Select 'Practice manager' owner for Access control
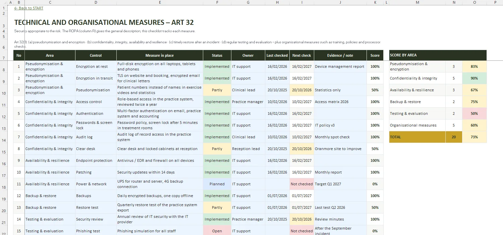 pyautogui.click(x=248, y=102)
